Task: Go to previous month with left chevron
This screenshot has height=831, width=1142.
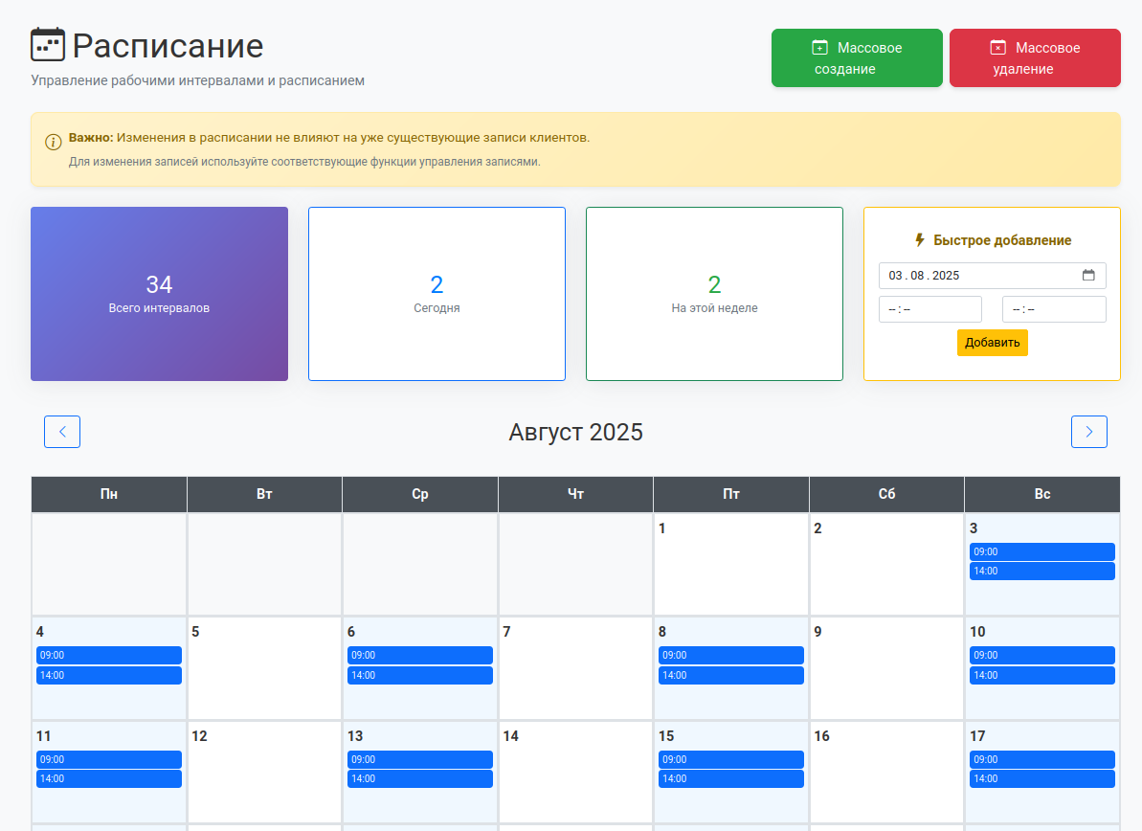Action: [62, 432]
